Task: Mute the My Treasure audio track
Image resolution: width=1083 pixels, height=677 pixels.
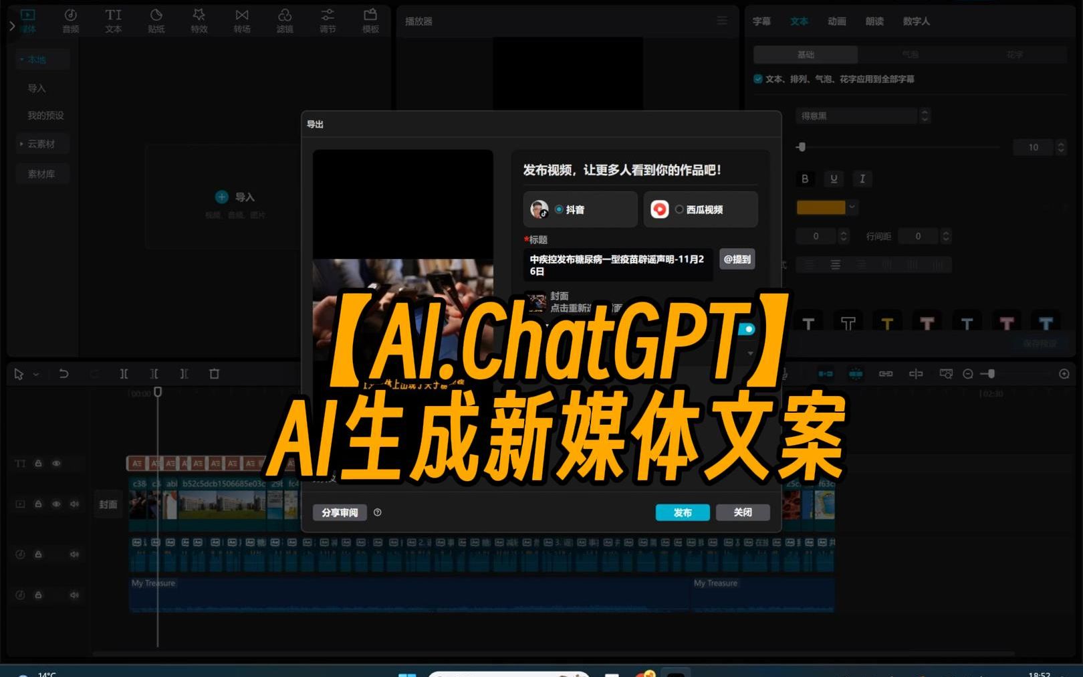Action: (74, 595)
